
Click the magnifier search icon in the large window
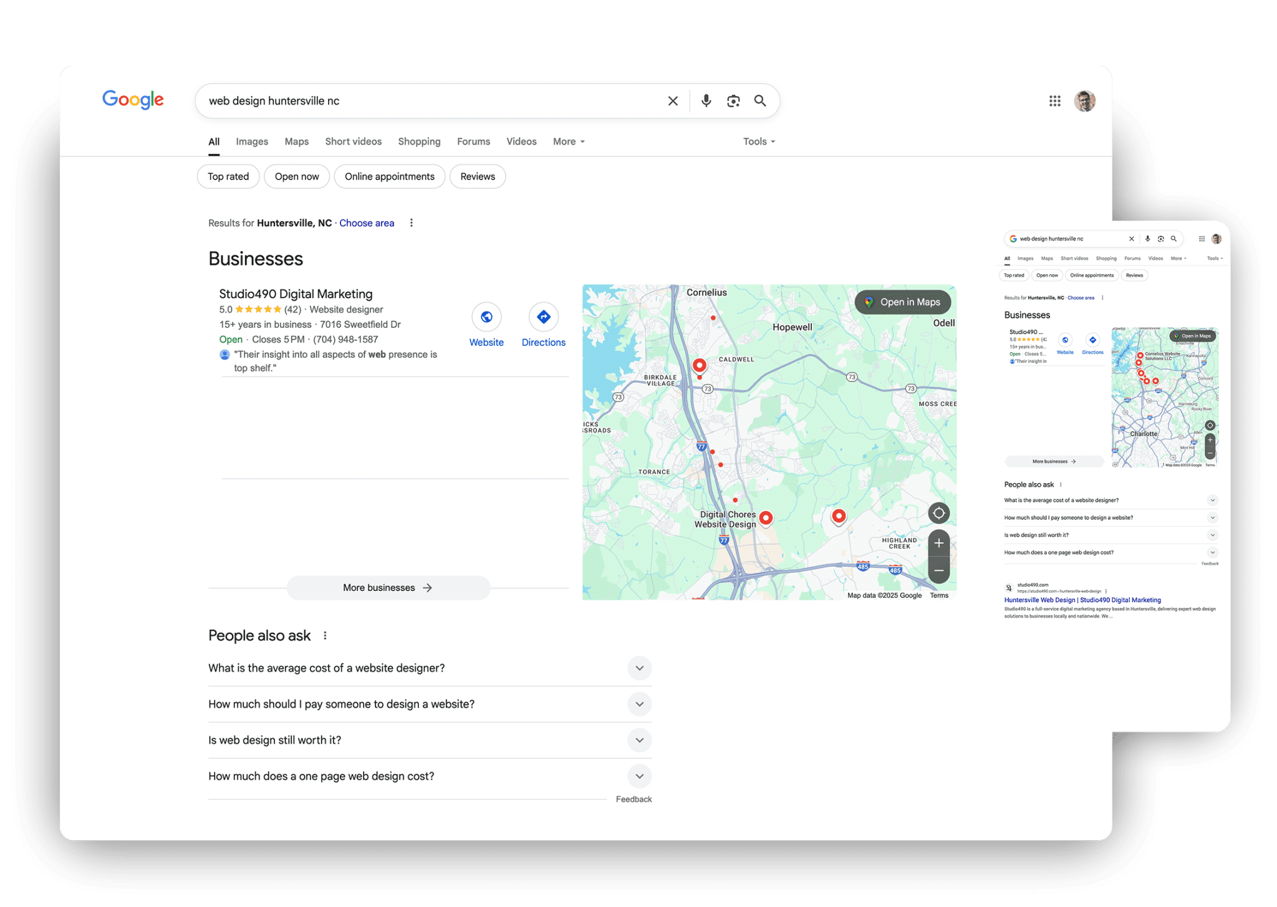(x=760, y=101)
